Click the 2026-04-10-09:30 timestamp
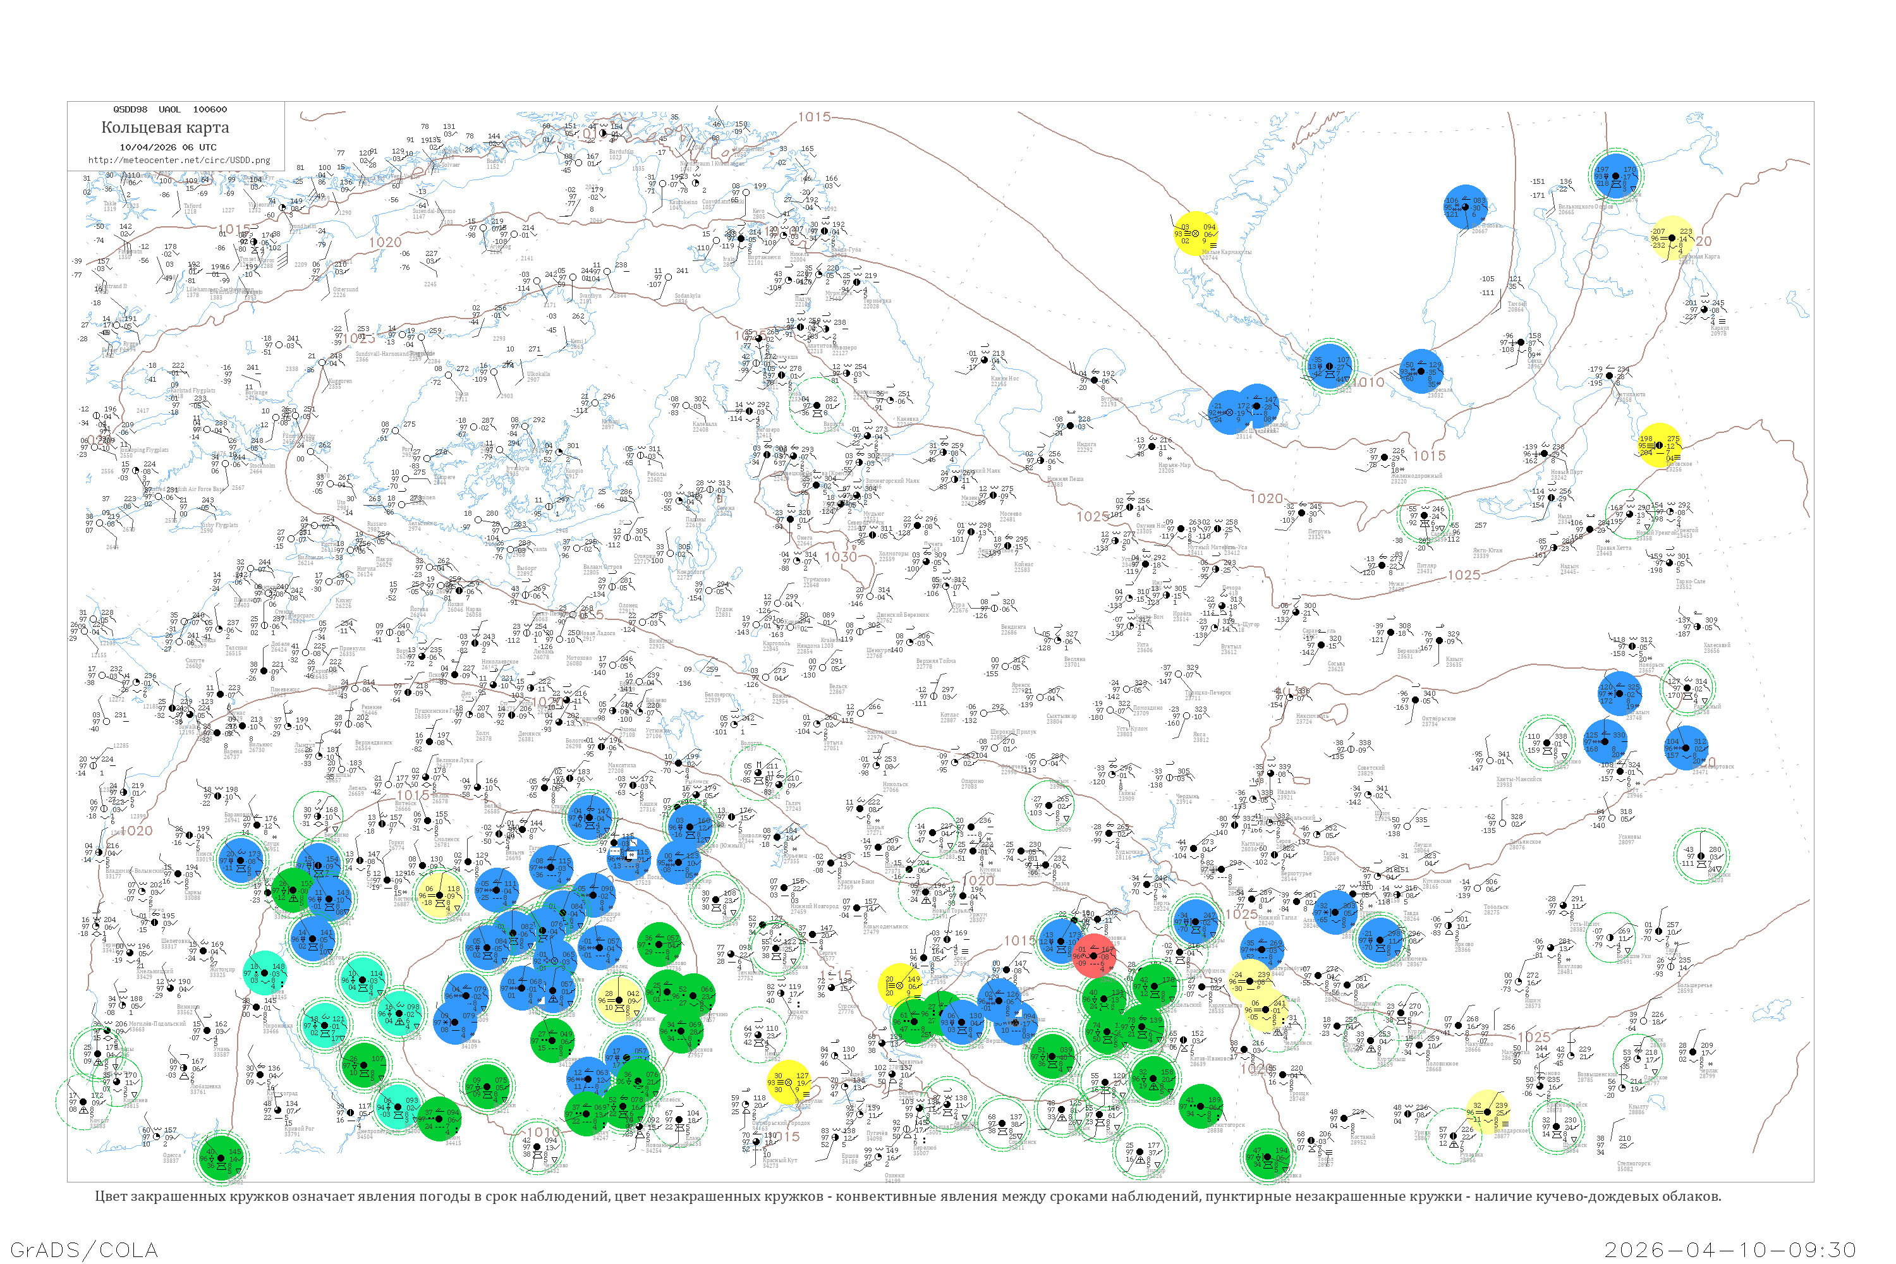1896x1264 pixels. click(1730, 1249)
